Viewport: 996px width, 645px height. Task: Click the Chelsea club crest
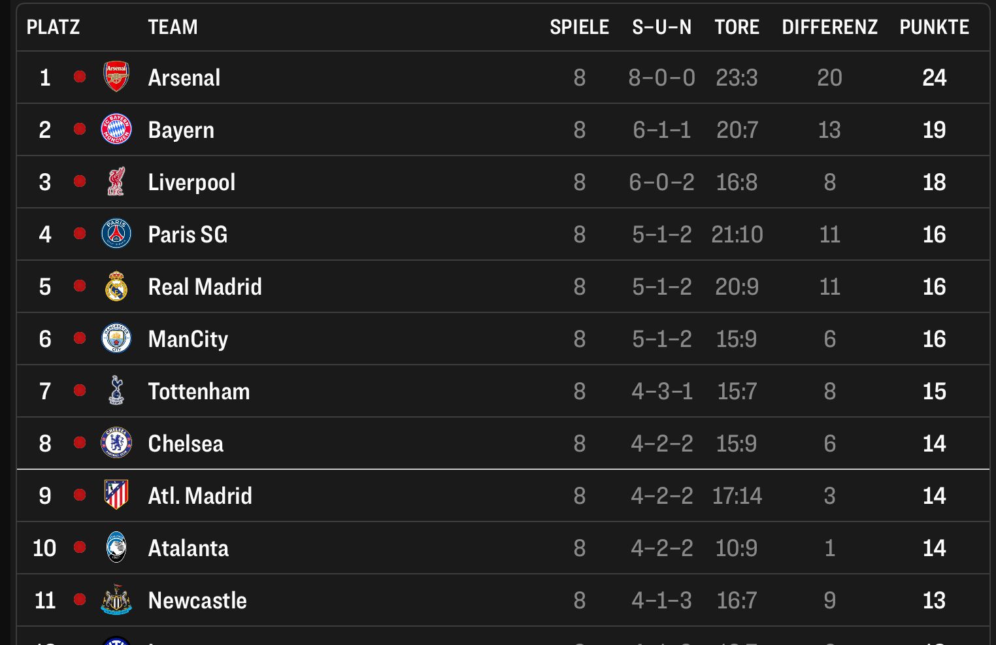click(116, 443)
